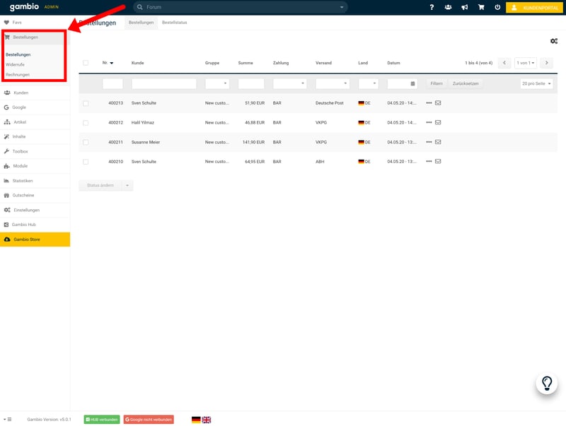Click envelope icon for order 400213
Image resolution: width=566 pixels, height=426 pixels.
[x=438, y=103]
